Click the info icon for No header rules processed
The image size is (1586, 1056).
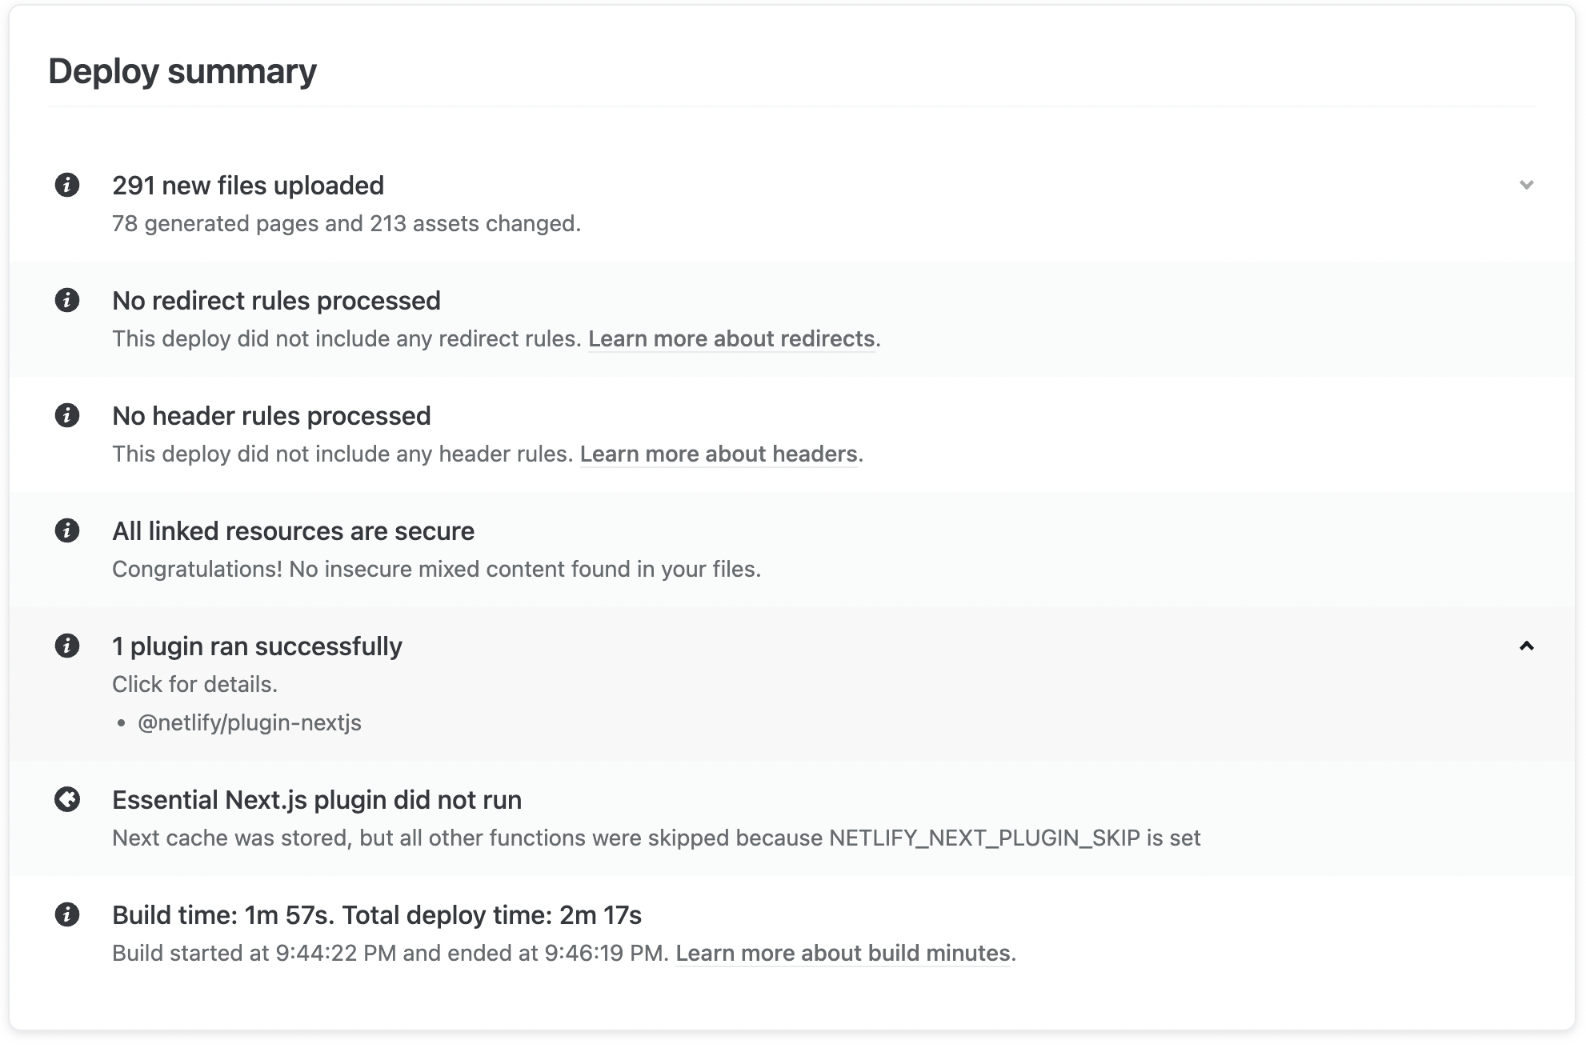(66, 416)
